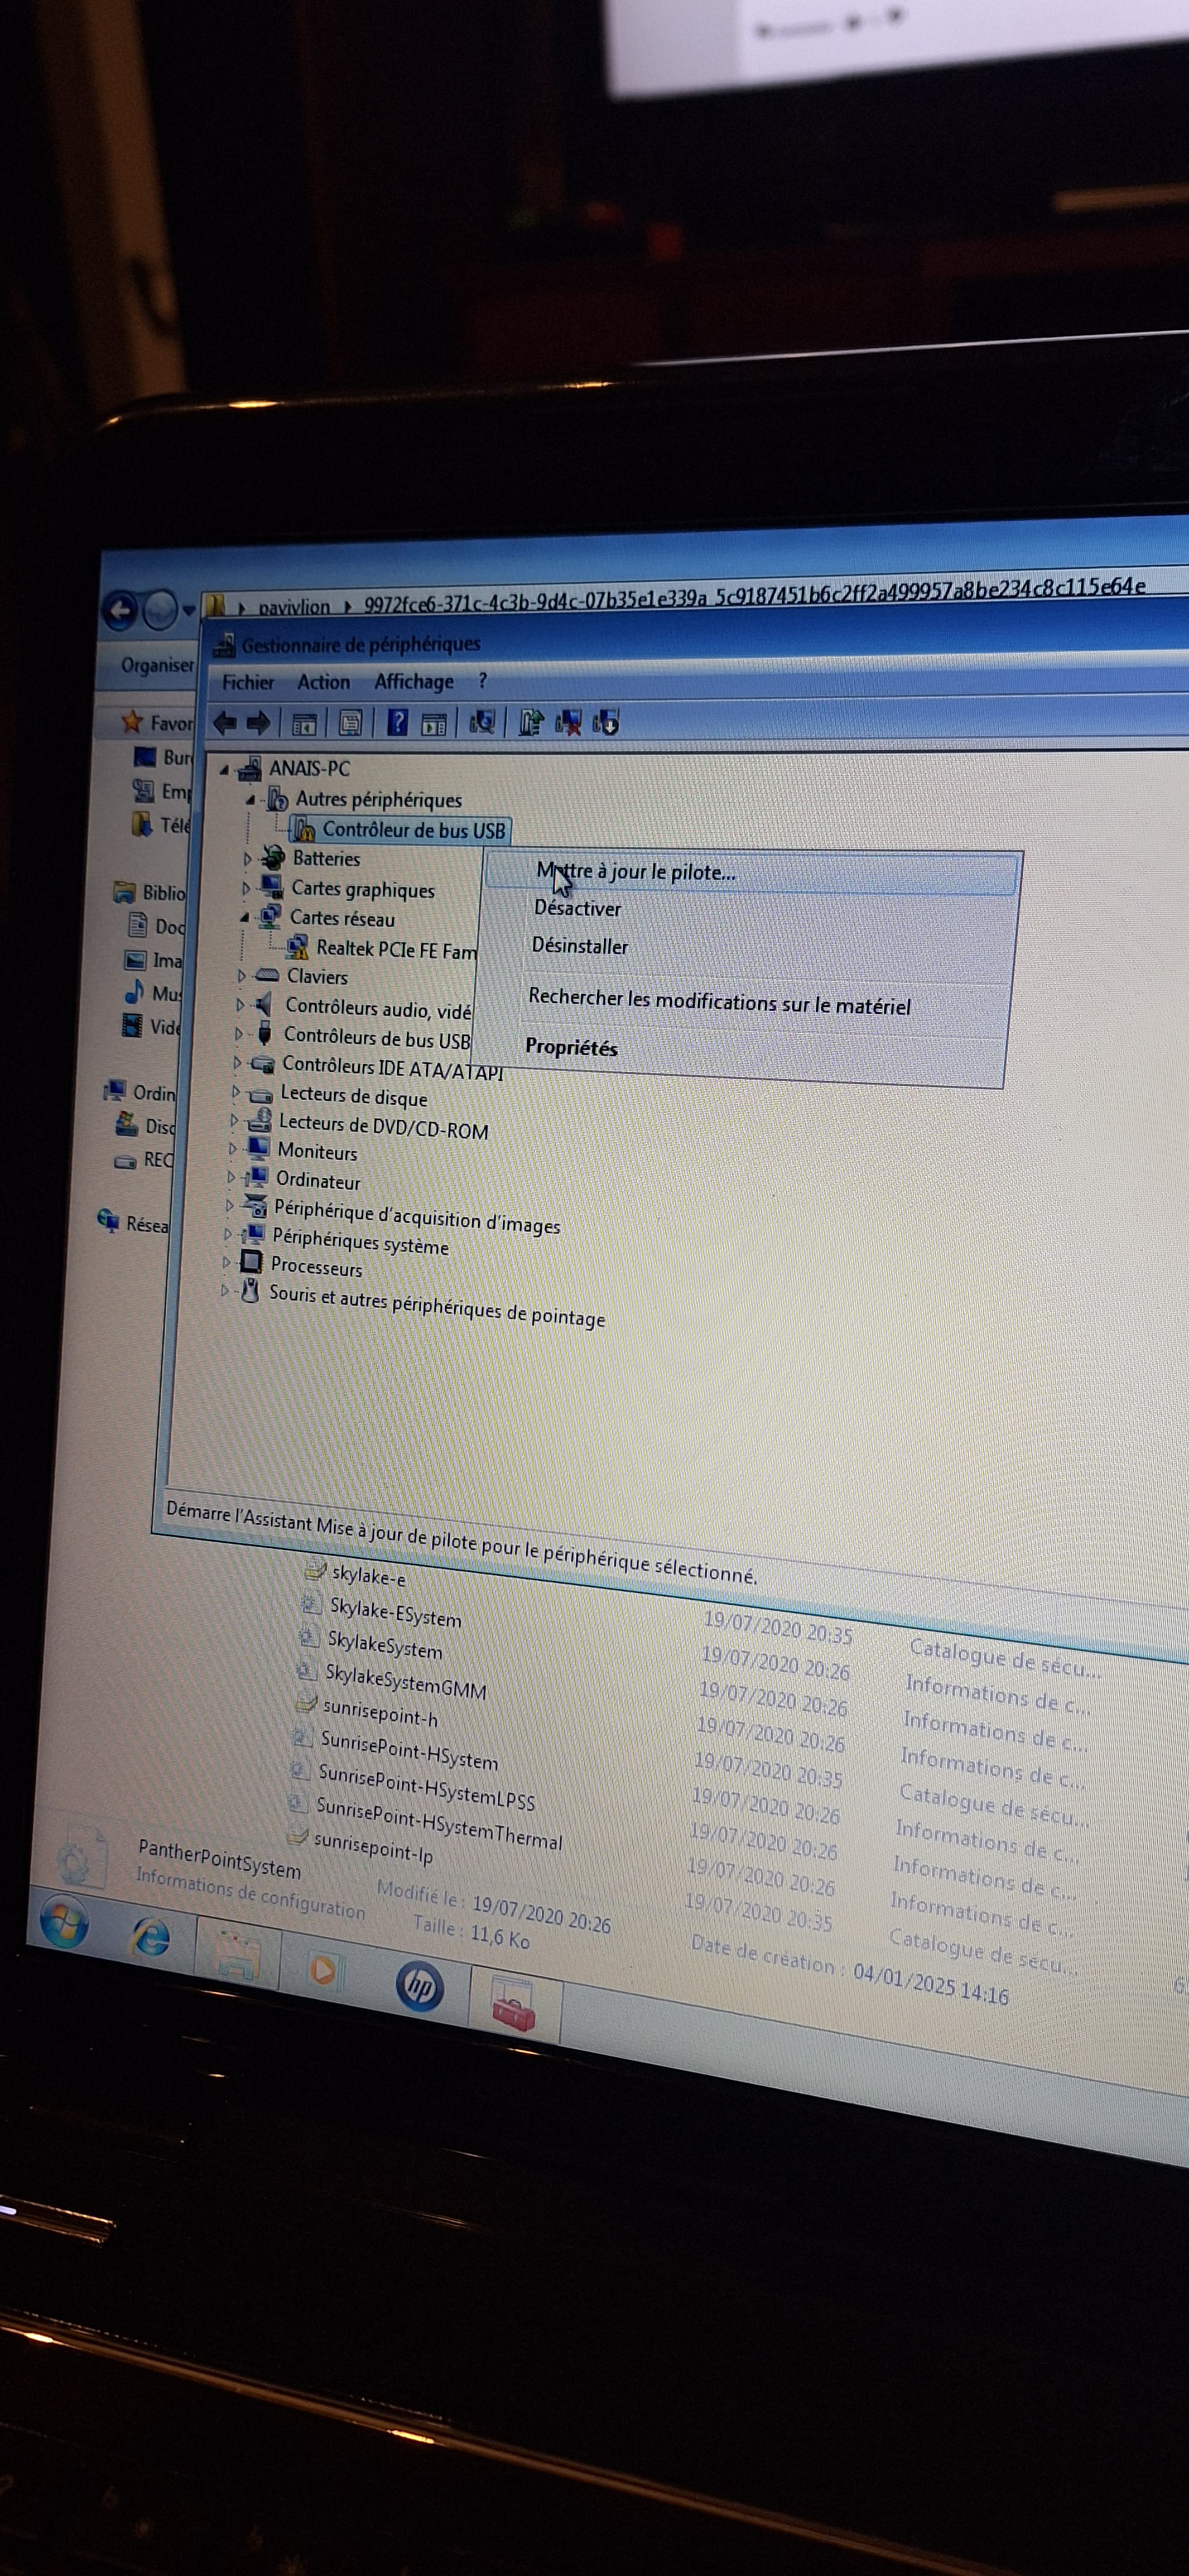Expand the Moniteurs node
The image size is (1189, 2576).
point(233,1148)
